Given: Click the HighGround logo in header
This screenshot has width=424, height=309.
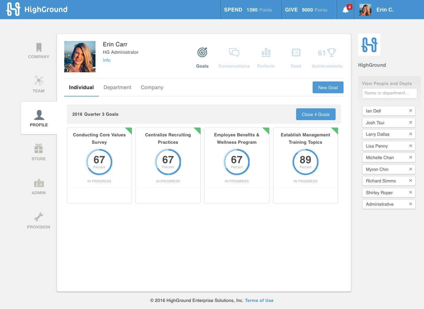Looking at the screenshot, I should pos(37,9).
